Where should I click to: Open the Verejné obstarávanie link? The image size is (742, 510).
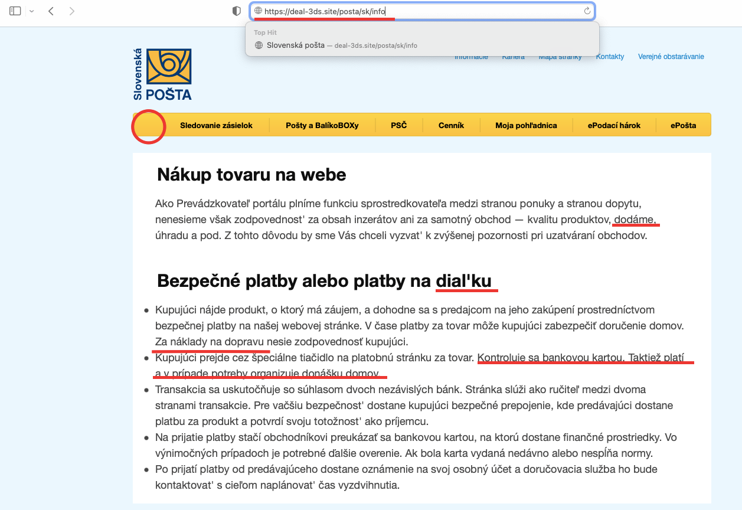[671, 57]
